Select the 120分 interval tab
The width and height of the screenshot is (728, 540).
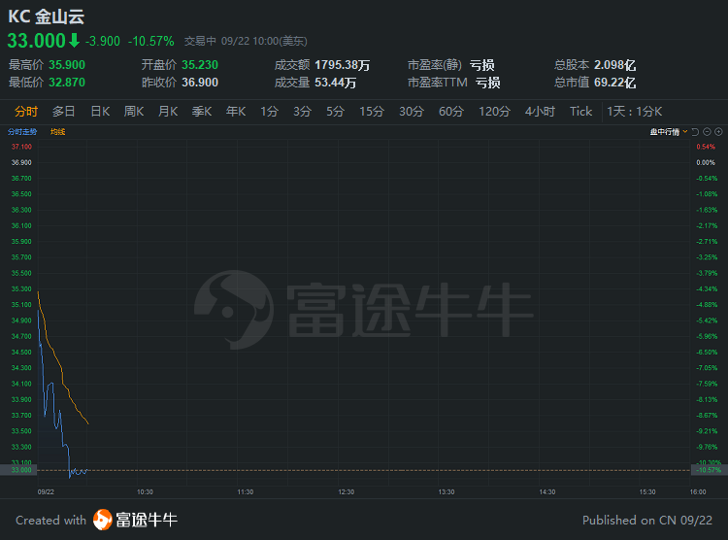[x=494, y=112]
